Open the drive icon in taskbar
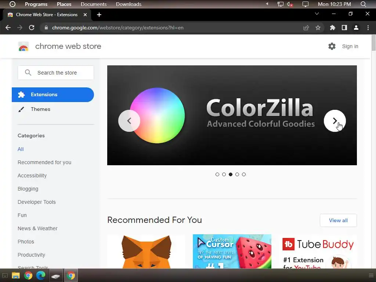This screenshot has width=376, height=282. coord(56,276)
